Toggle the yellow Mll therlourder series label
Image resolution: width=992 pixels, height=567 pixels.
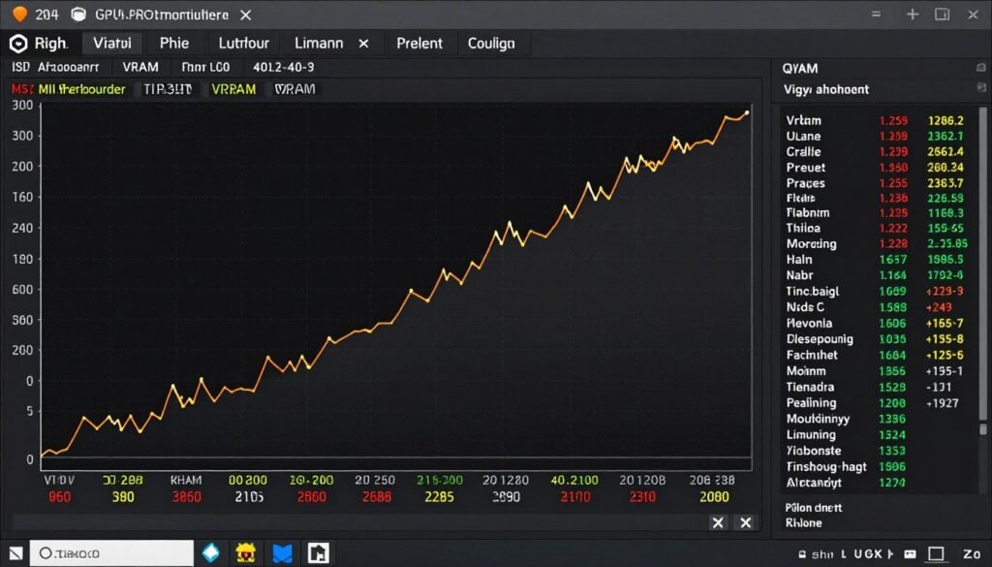[81, 89]
